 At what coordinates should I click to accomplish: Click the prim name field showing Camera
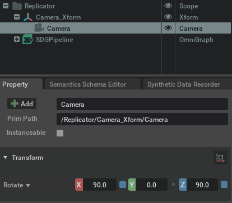[142, 104]
